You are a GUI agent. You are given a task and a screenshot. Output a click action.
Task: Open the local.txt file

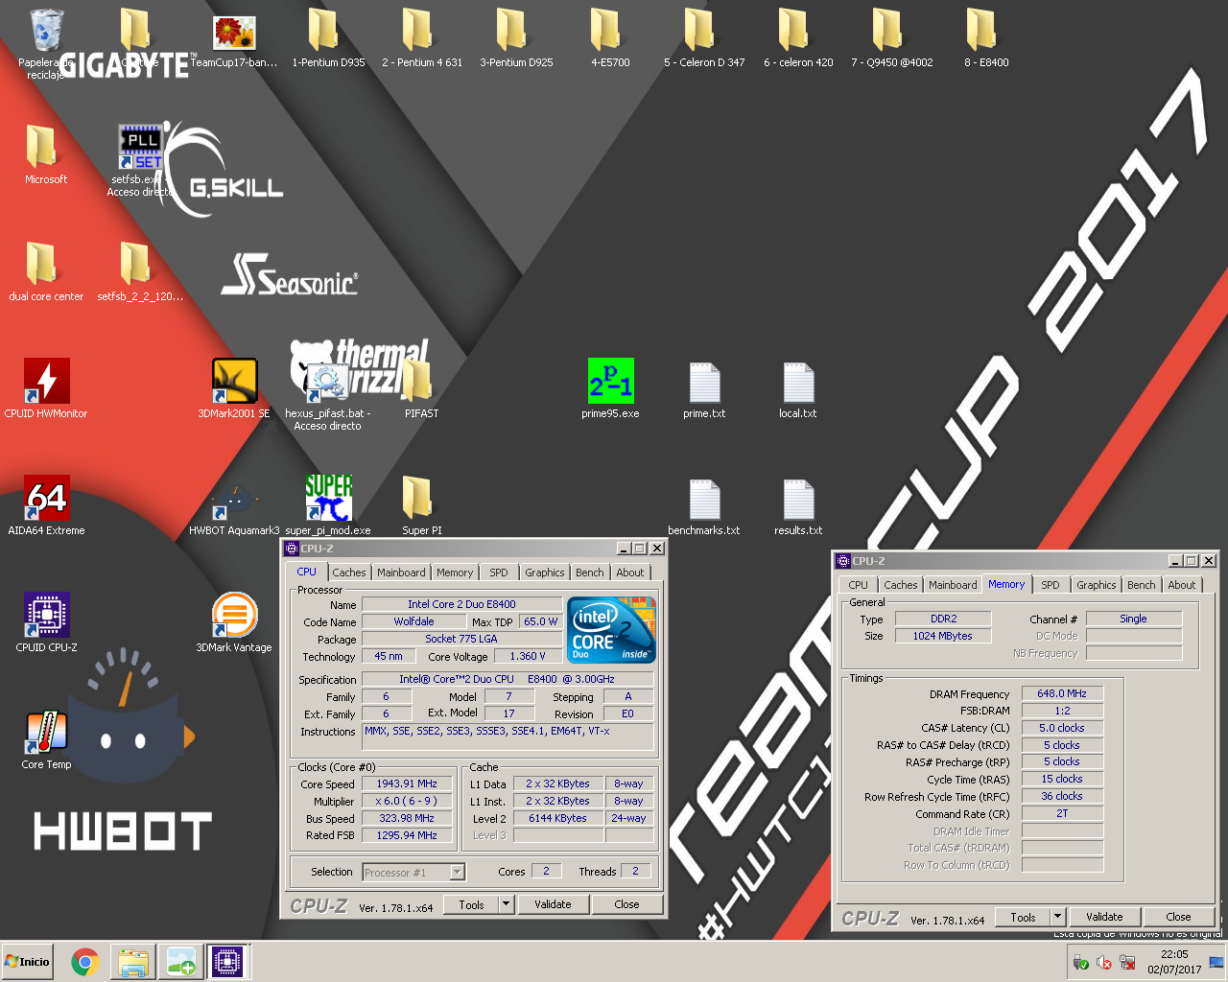(x=798, y=382)
